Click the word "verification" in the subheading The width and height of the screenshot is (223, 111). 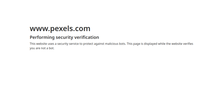87,37
